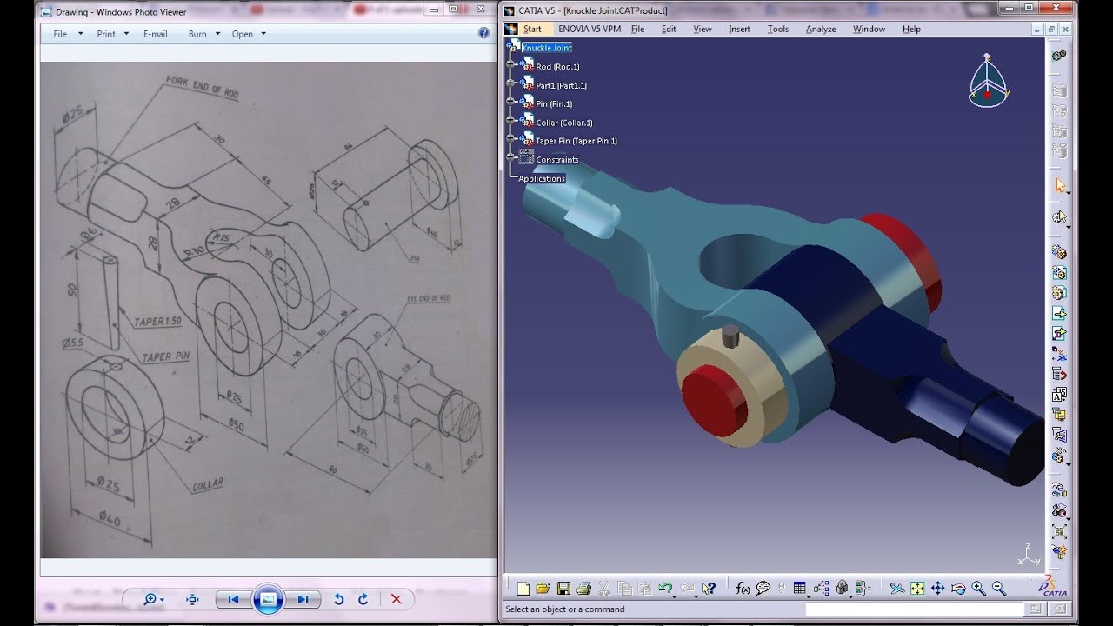Click Undo arrow icon in CATIA toolbar
Image resolution: width=1113 pixels, height=626 pixels.
point(665,588)
